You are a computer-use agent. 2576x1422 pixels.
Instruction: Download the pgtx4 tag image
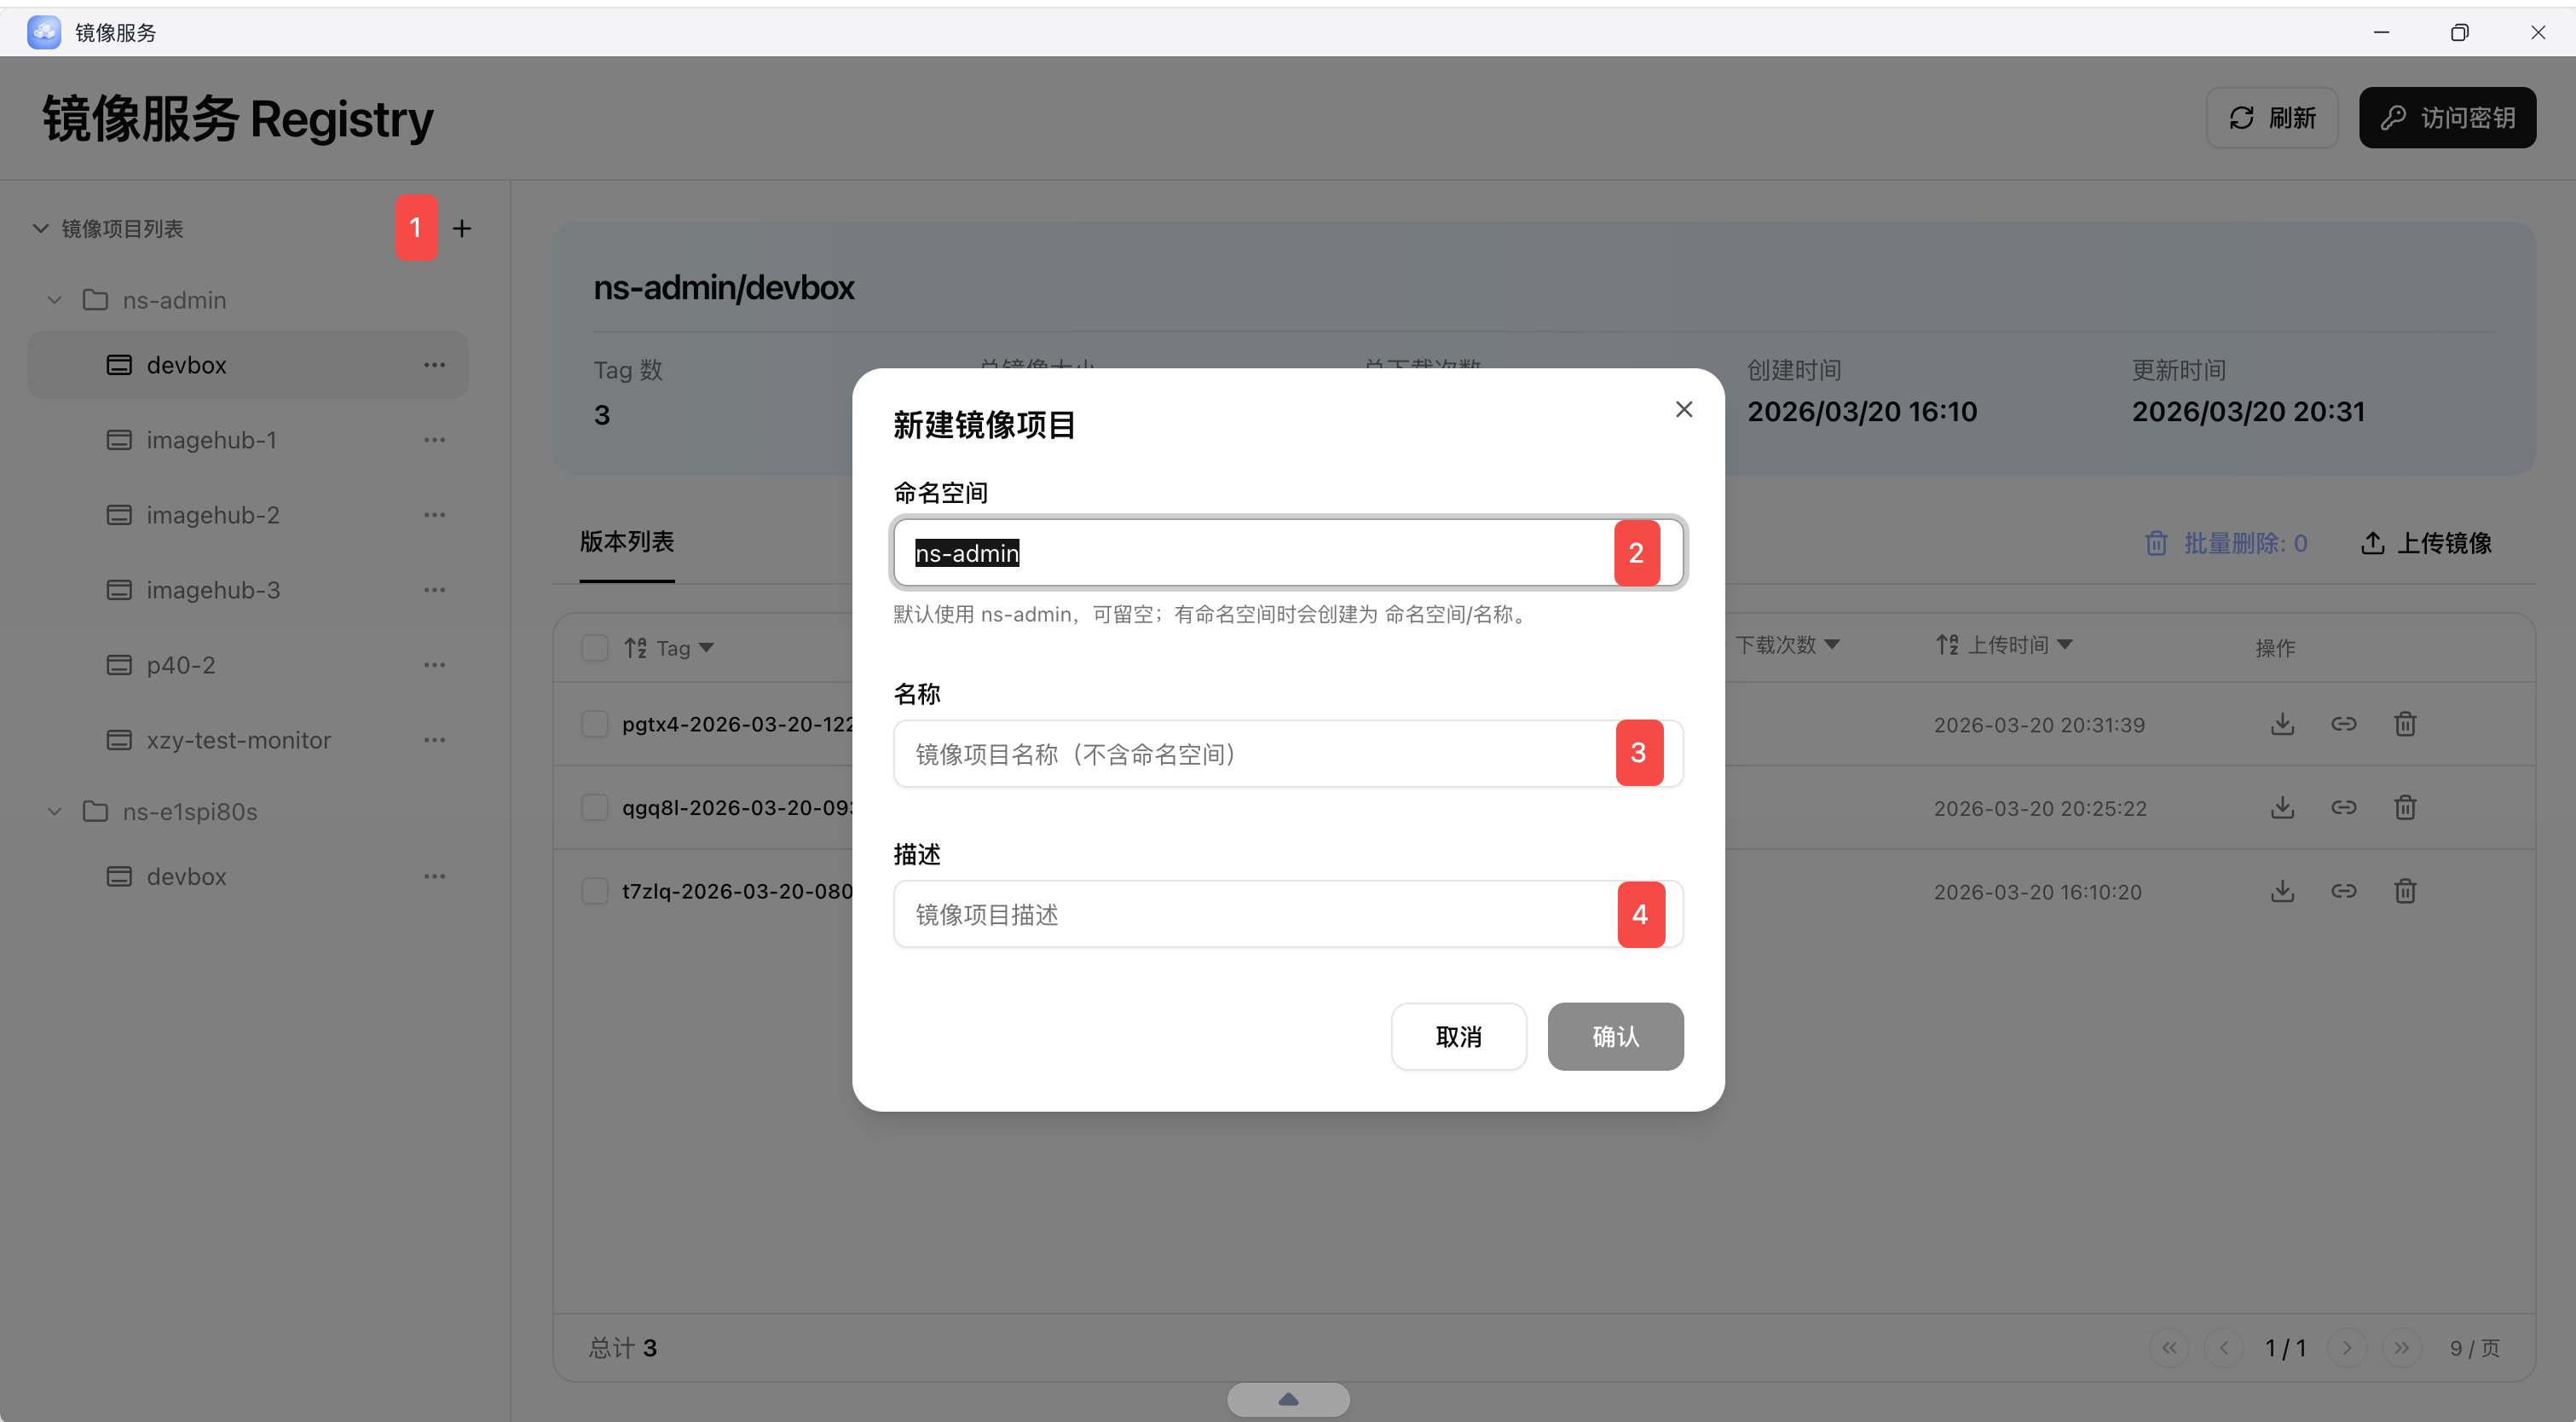[2282, 724]
